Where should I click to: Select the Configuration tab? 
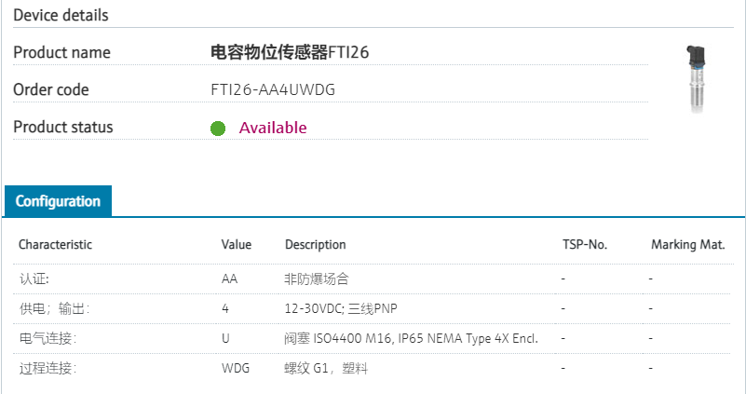(x=58, y=201)
